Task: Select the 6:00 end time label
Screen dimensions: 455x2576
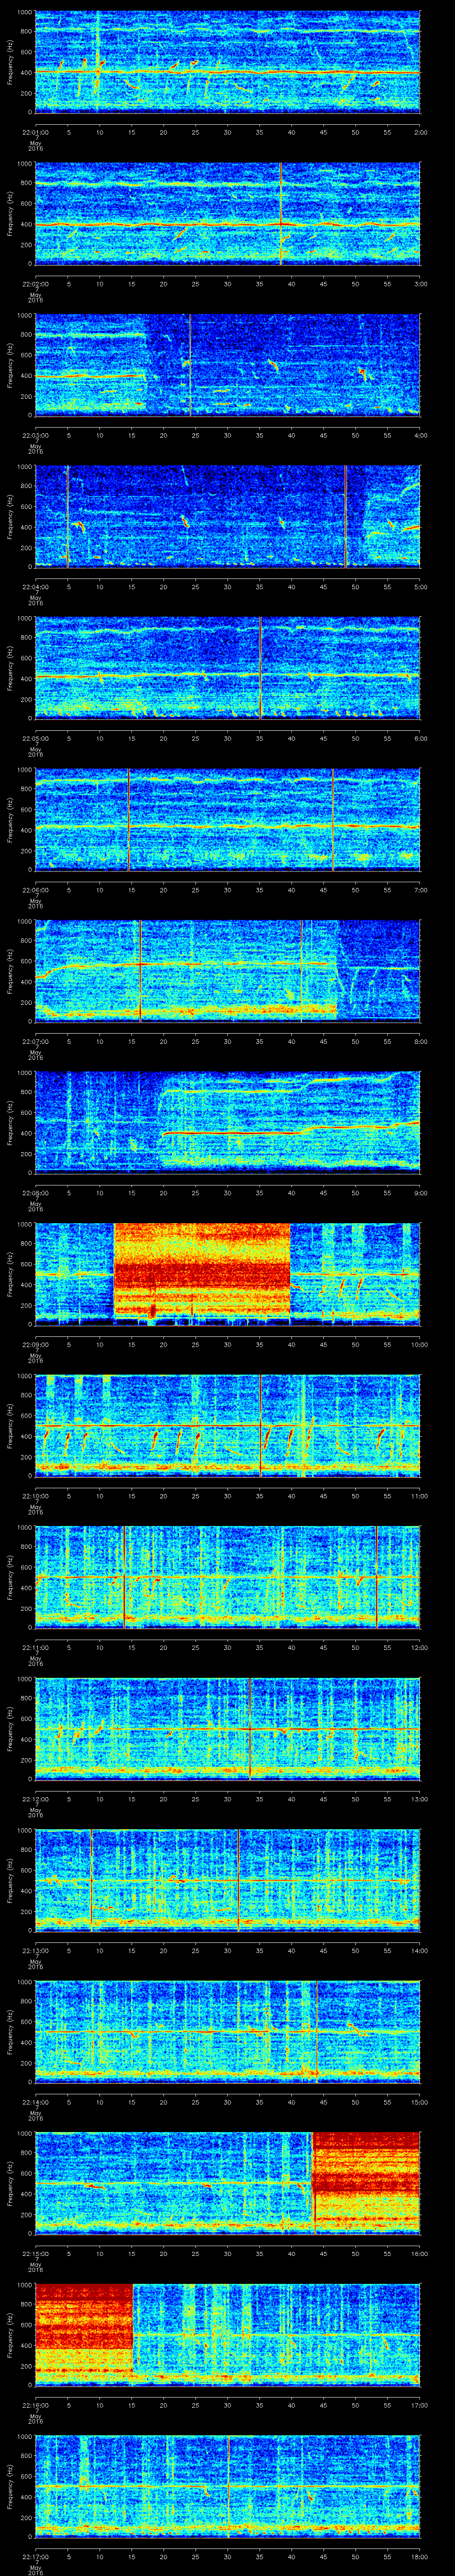Action: click(x=420, y=737)
